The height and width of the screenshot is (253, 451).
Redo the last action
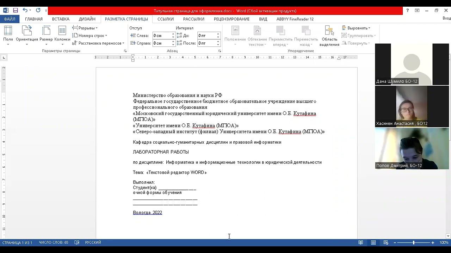coord(38,11)
